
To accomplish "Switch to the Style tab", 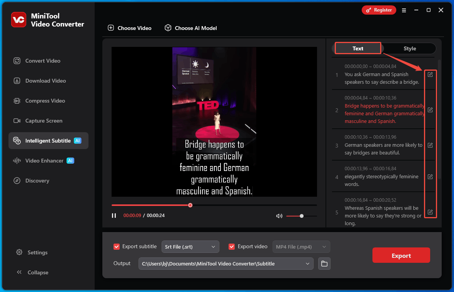I will [410, 48].
